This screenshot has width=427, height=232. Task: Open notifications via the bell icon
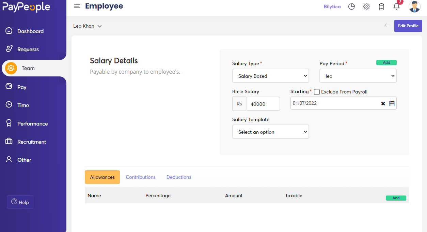[396, 6]
